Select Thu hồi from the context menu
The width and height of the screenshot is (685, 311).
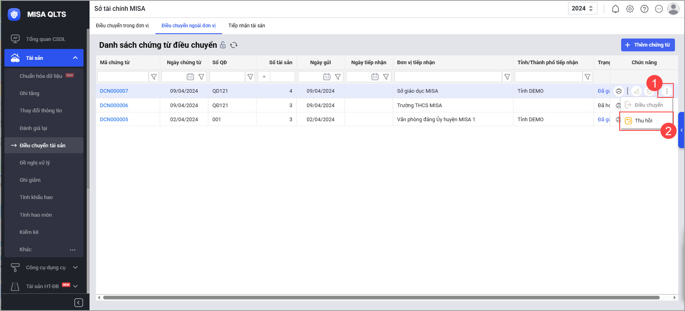click(643, 121)
